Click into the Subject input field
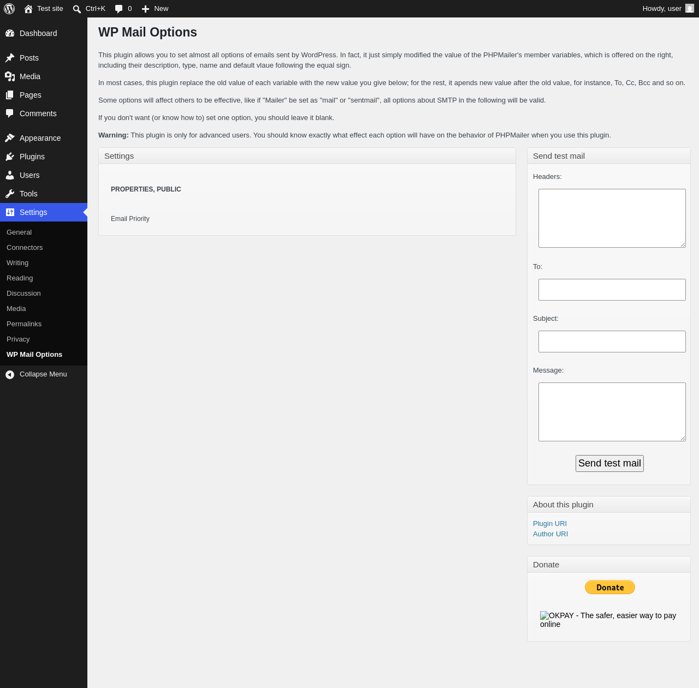The width and height of the screenshot is (699, 688). tap(612, 342)
